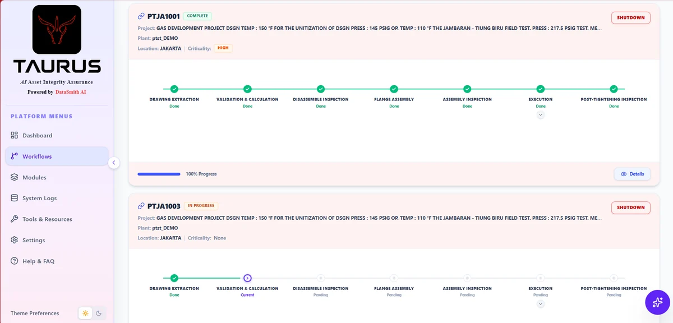This screenshot has width=673, height=323.
Task: Click PTJA1001 Flange Assembly checkmark
Action: tap(394, 89)
